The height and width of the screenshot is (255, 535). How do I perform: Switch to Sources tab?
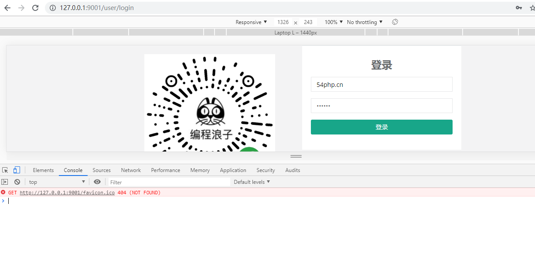click(102, 170)
